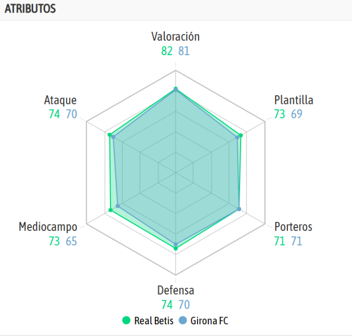Select blue Ataque data point on radar

pos(113,137)
